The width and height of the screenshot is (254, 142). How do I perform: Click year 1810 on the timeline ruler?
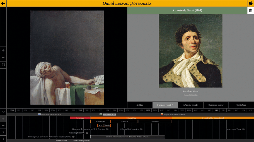[216, 110]
